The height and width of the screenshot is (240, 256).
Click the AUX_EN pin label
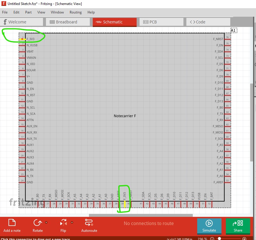tap(32, 126)
